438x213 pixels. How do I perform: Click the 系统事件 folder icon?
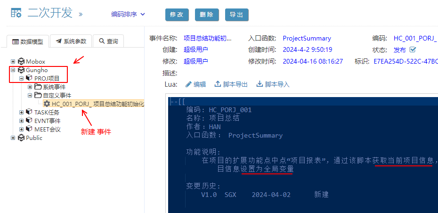(x=38, y=87)
